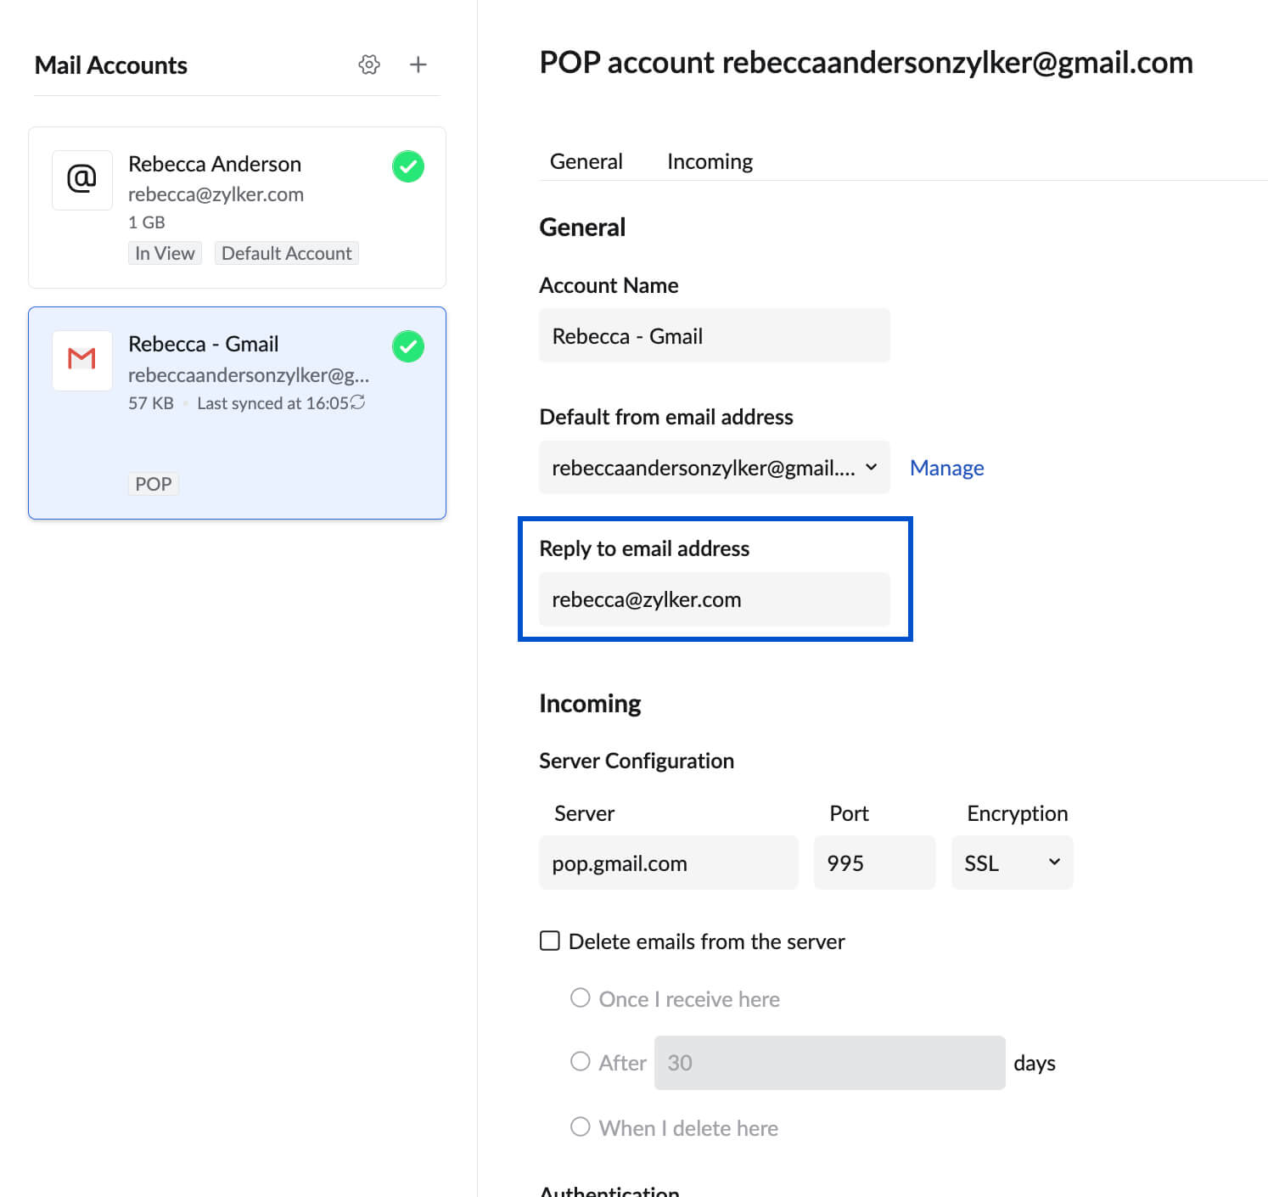Open mail accounts settings gear
Screen dimensions: 1268x1197
coord(369,65)
